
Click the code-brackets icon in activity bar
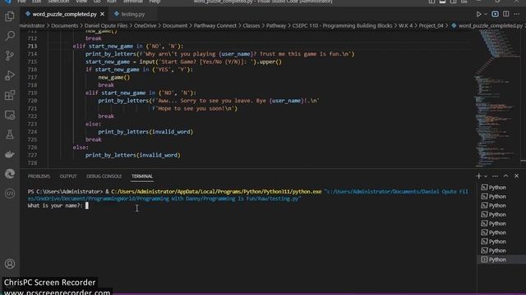(x=10, y=193)
